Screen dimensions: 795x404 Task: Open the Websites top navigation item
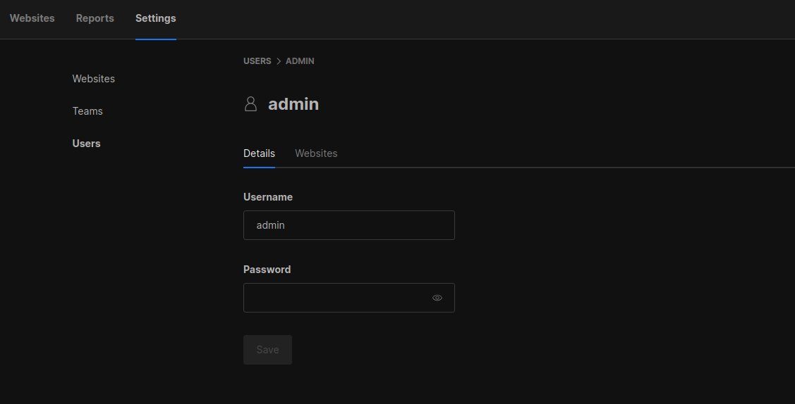click(32, 18)
